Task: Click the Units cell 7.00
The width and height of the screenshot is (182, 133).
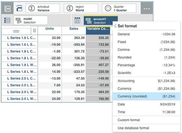Action: coord(50,85)
